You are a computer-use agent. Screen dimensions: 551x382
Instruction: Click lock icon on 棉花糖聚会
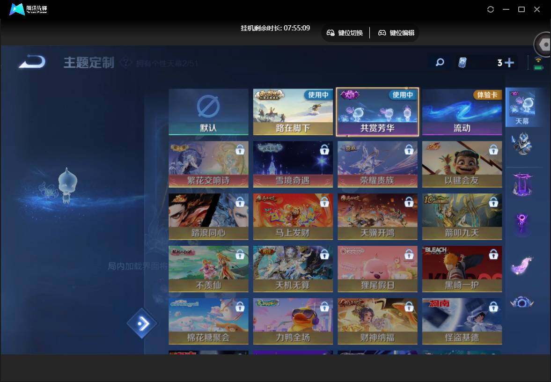240,307
